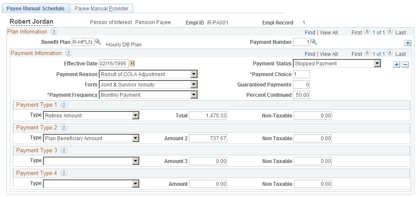
Task: Focus the Payment Choice input field
Action: click(301, 74)
